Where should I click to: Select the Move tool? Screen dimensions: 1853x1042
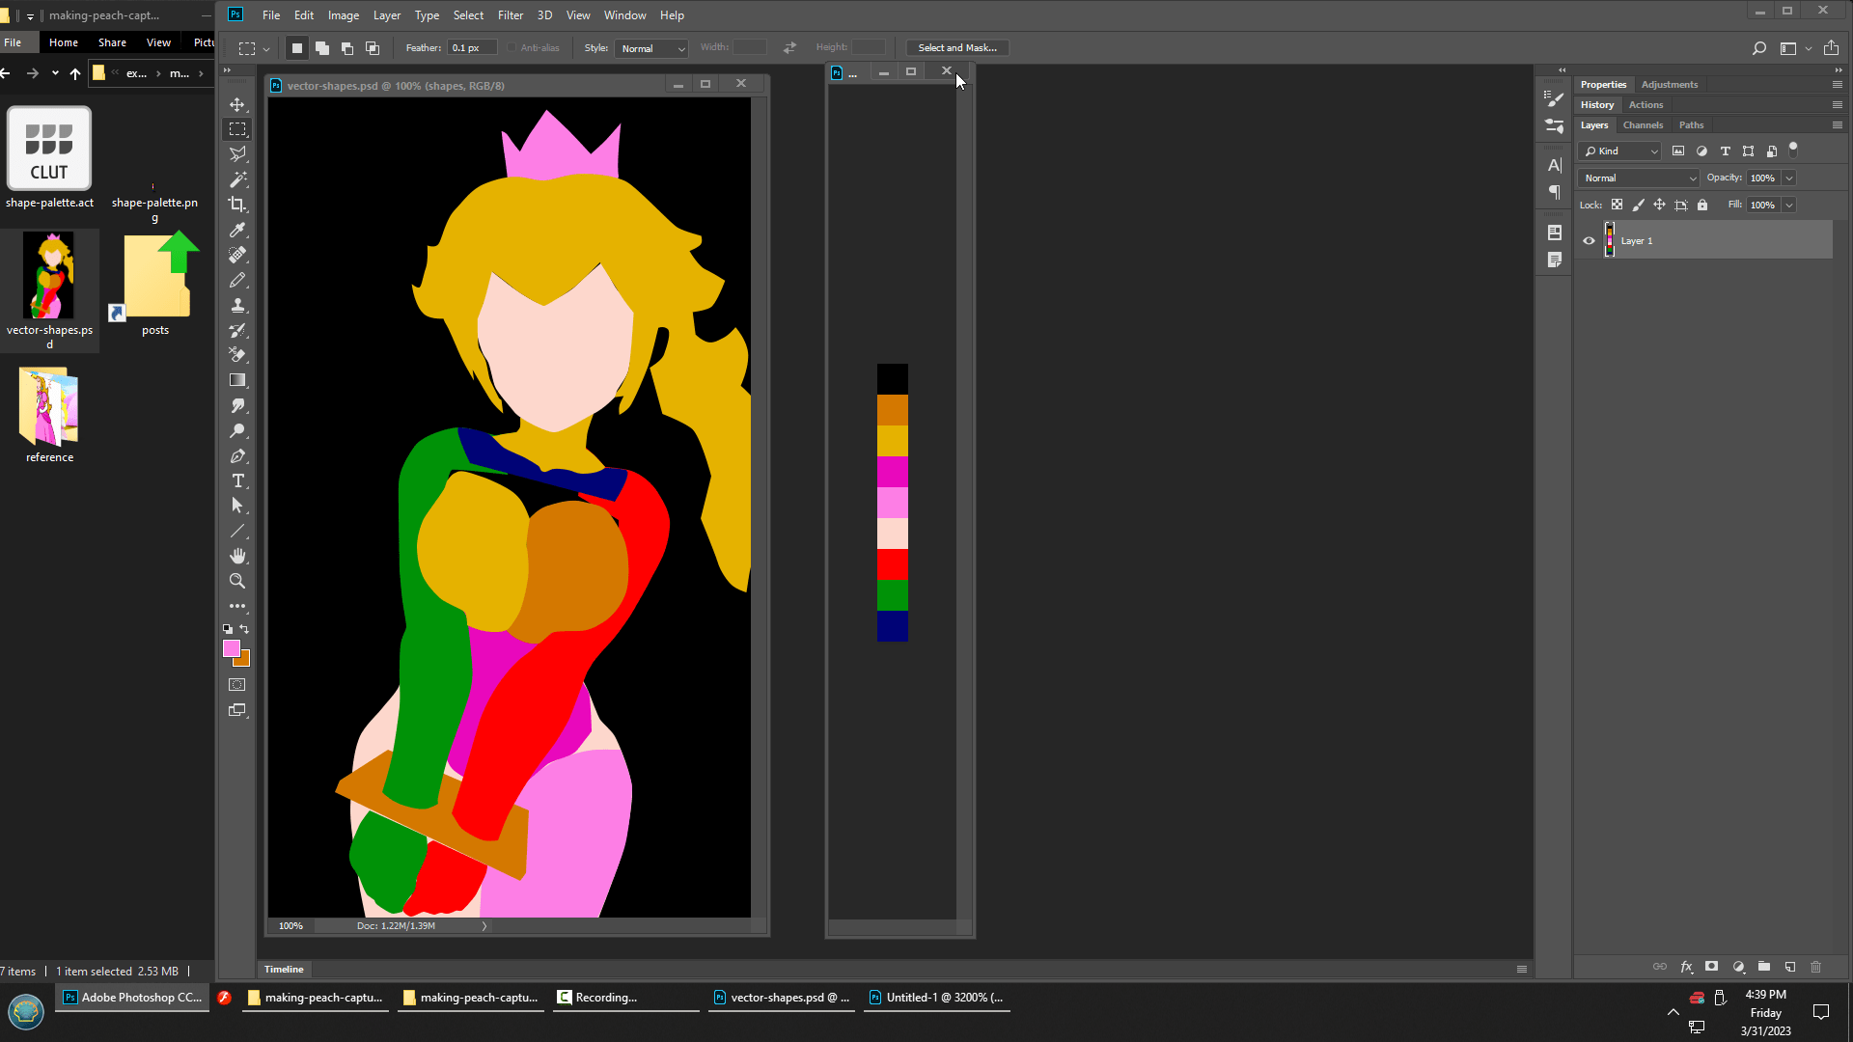point(237,104)
